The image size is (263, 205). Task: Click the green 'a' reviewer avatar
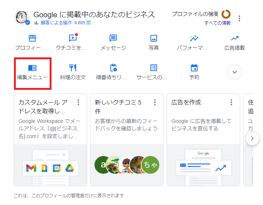[102, 165]
